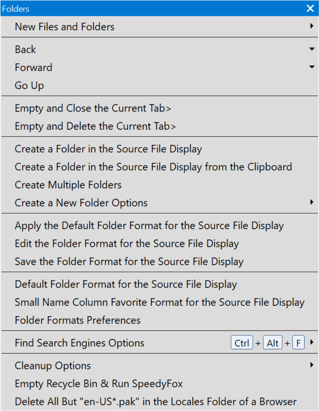Apply the Default Folder Format for Source Display
Screen dimensions: 319x411
pos(149,226)
